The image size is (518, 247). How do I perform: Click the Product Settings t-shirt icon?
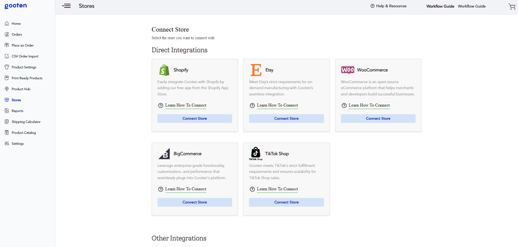coord(7,67)
